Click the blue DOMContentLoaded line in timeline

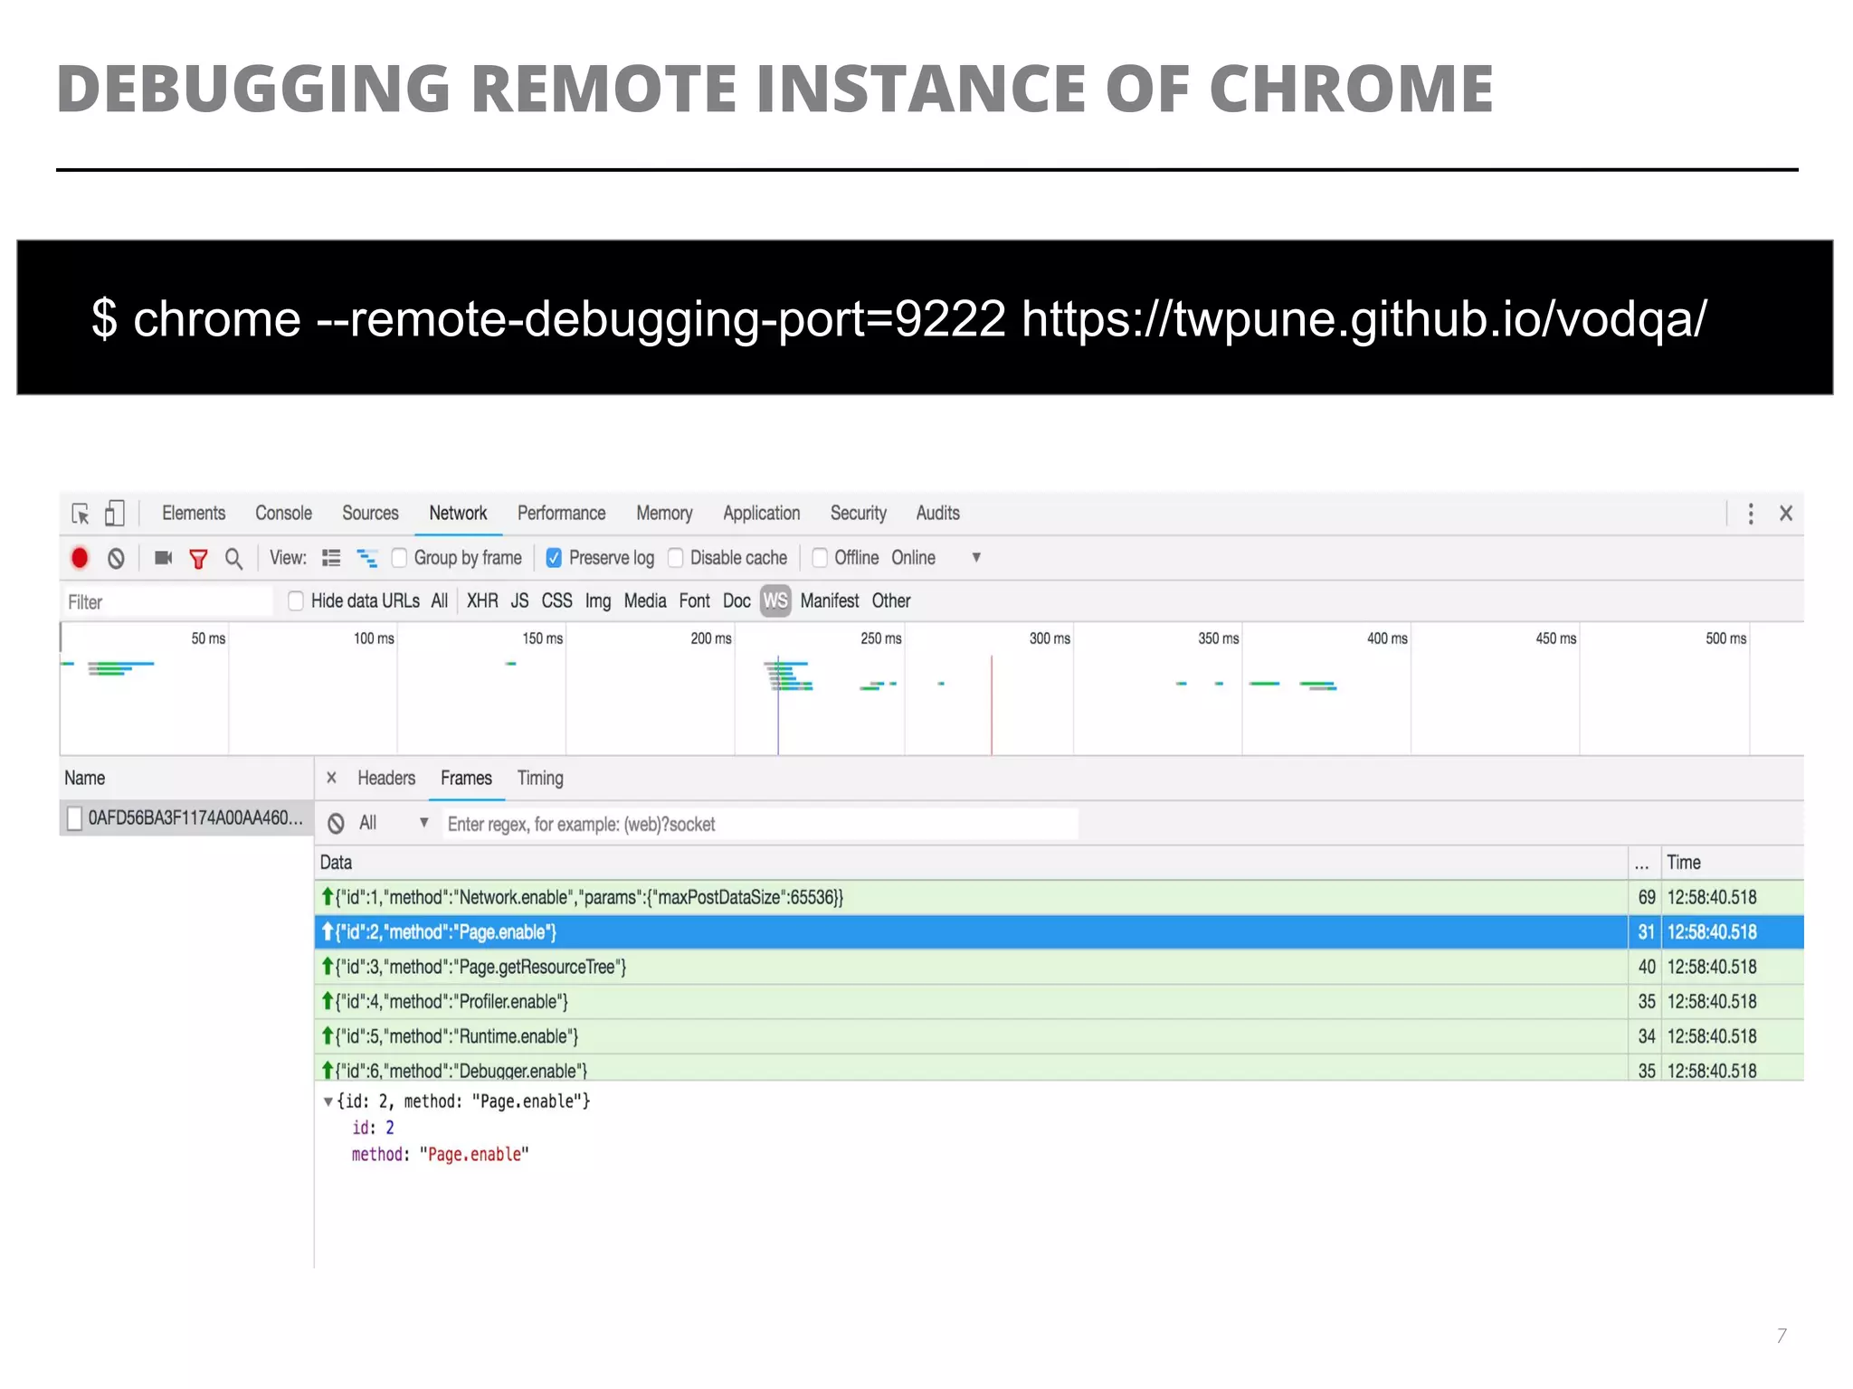[778, 705]
